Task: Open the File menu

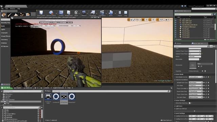Action: click(x=2, y=8)
